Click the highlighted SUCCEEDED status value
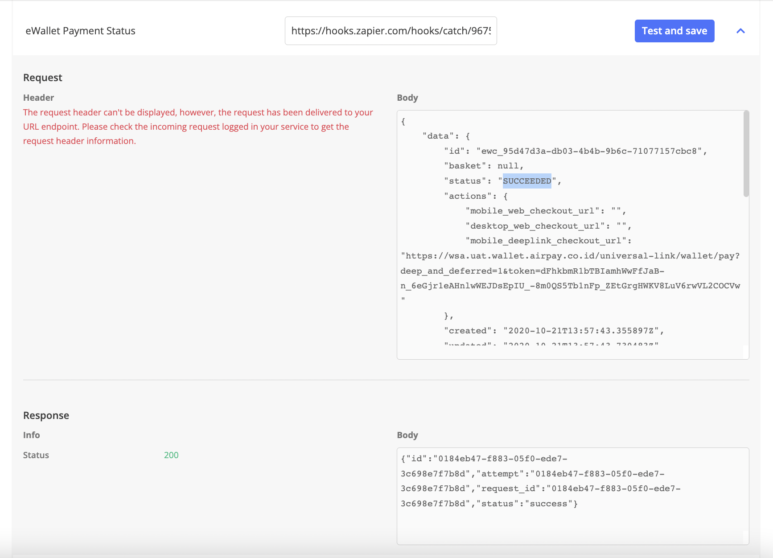Viewport: 773px width, 558px height. coord(527,181)
